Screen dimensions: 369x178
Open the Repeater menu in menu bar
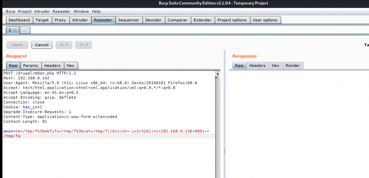61,12
